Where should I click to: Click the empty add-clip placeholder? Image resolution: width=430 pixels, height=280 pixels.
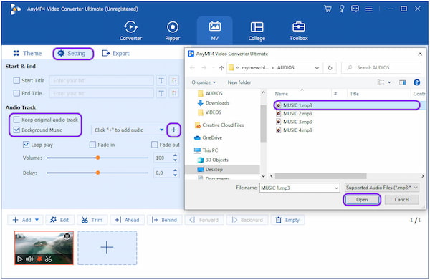point(107,248)
